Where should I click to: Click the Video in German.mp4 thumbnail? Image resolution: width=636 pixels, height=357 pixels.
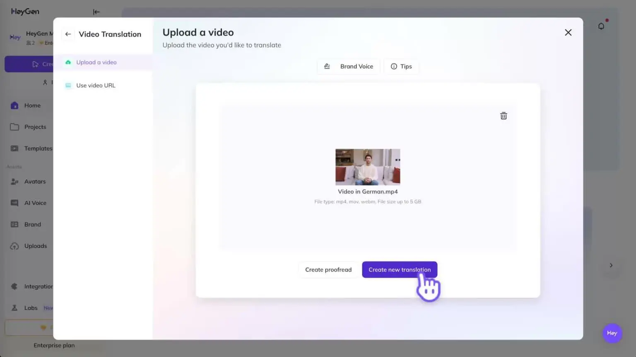point(368,167)
